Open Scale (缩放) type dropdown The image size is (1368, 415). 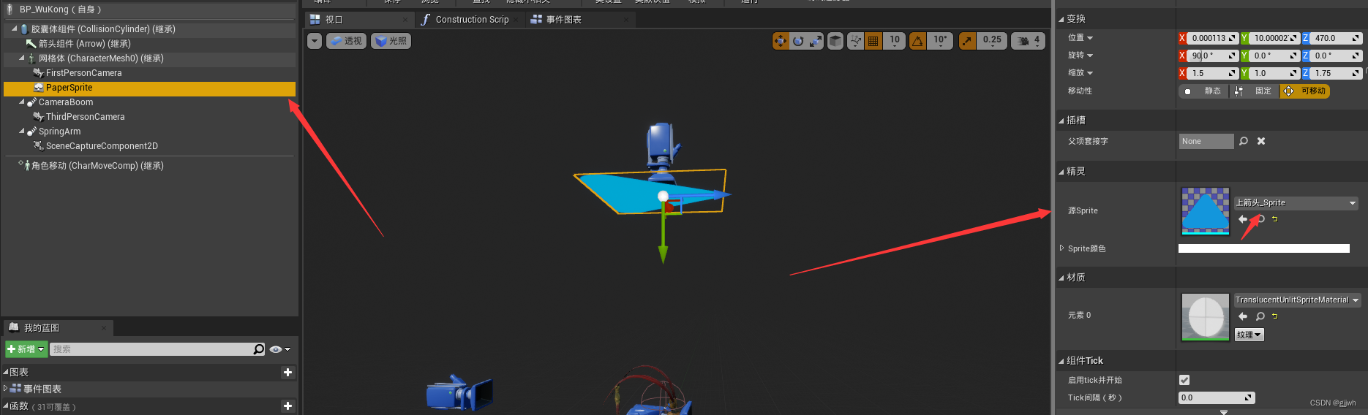1081,73
